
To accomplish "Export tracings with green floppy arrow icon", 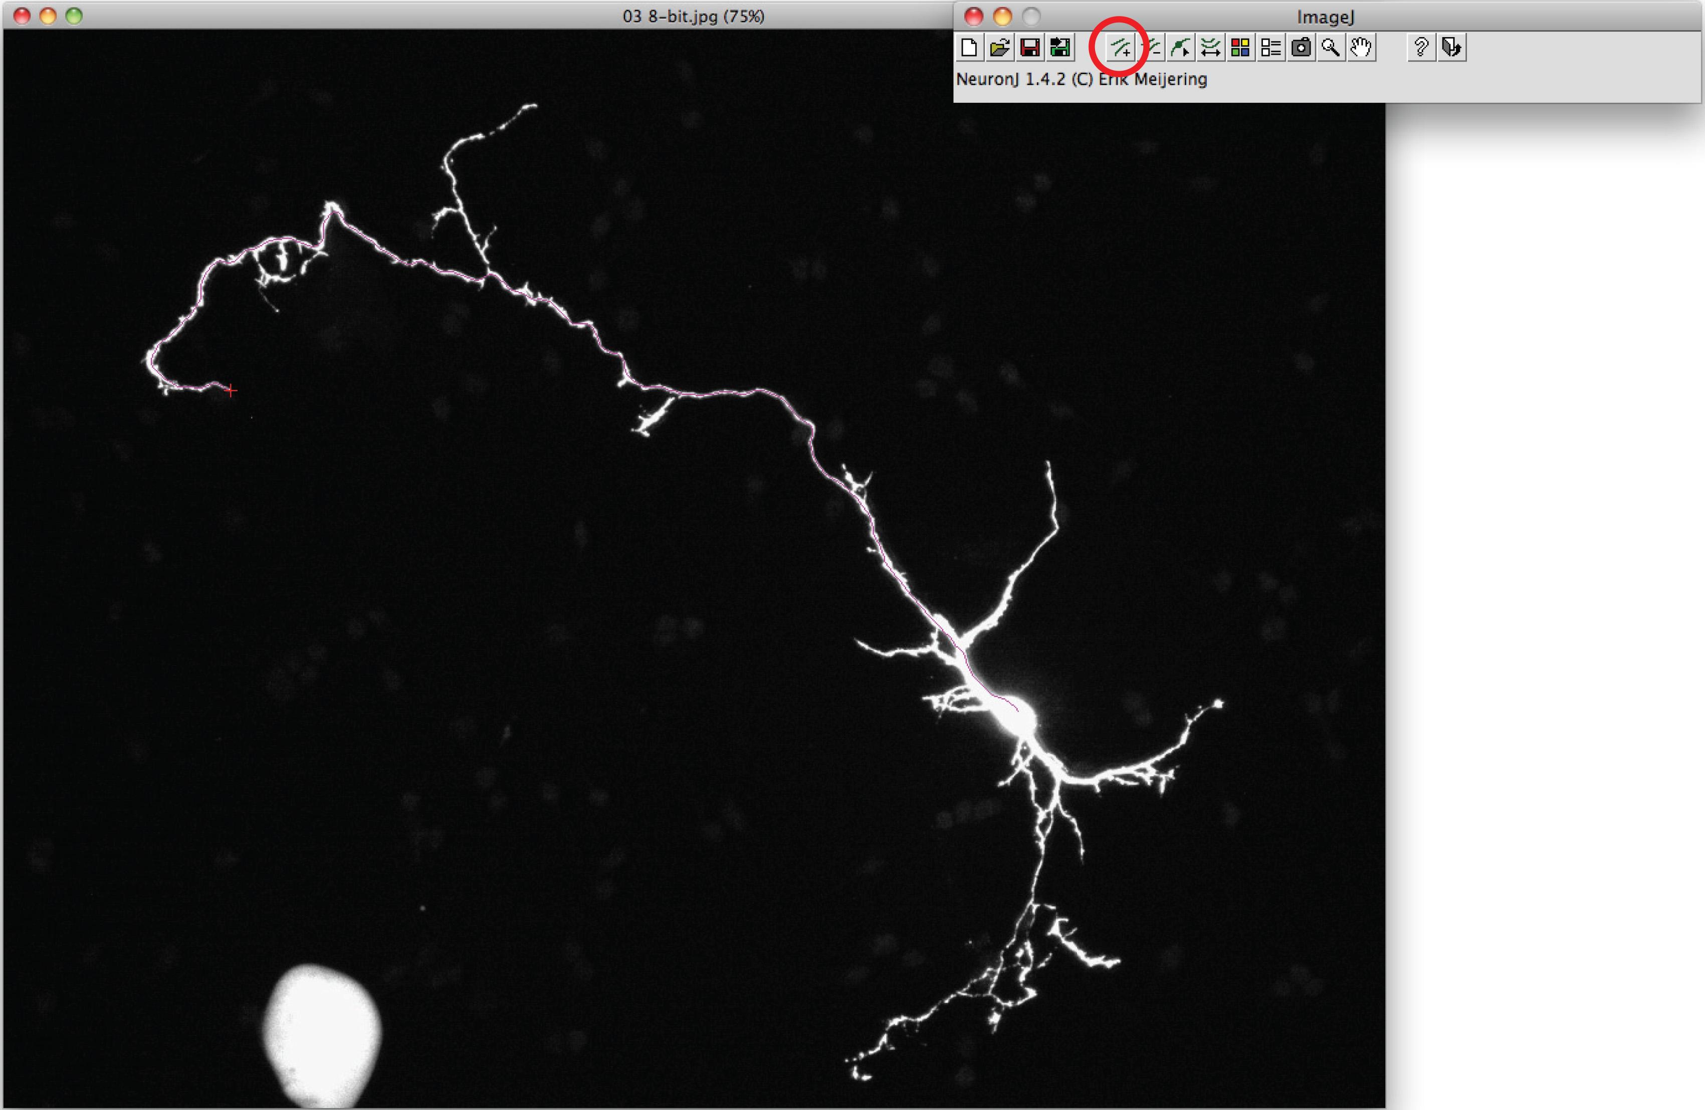I will (x=1060, y=48).
